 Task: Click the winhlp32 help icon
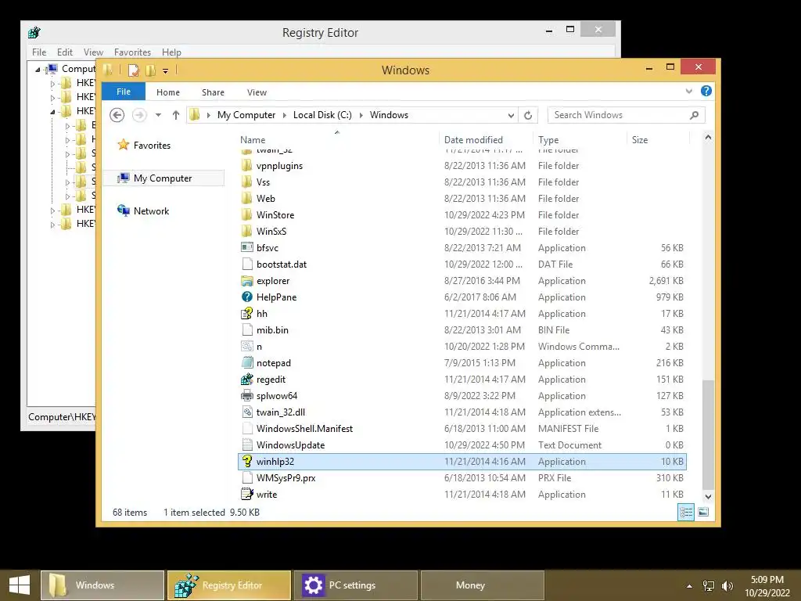tap(246, 462)
